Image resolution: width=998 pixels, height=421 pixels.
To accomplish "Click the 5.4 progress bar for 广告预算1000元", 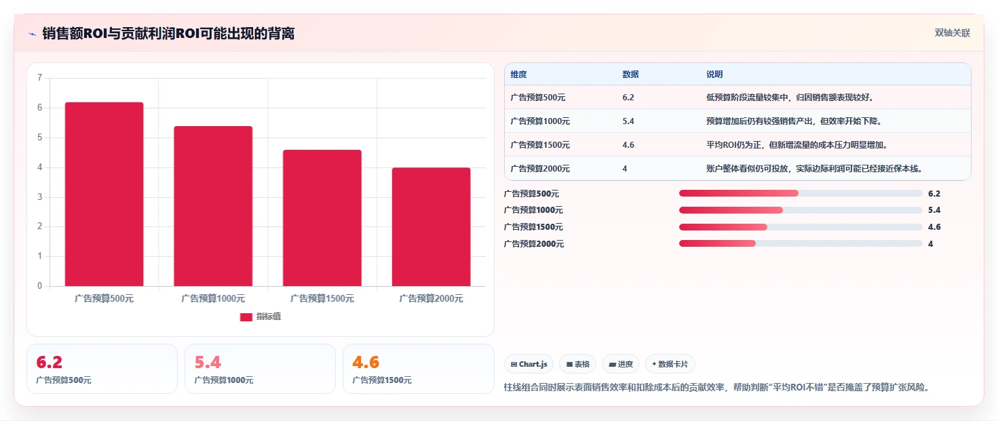I will coord(801,210).
